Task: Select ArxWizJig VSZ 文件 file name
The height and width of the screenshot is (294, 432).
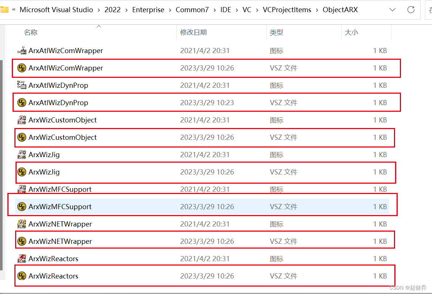Action: 44,172
